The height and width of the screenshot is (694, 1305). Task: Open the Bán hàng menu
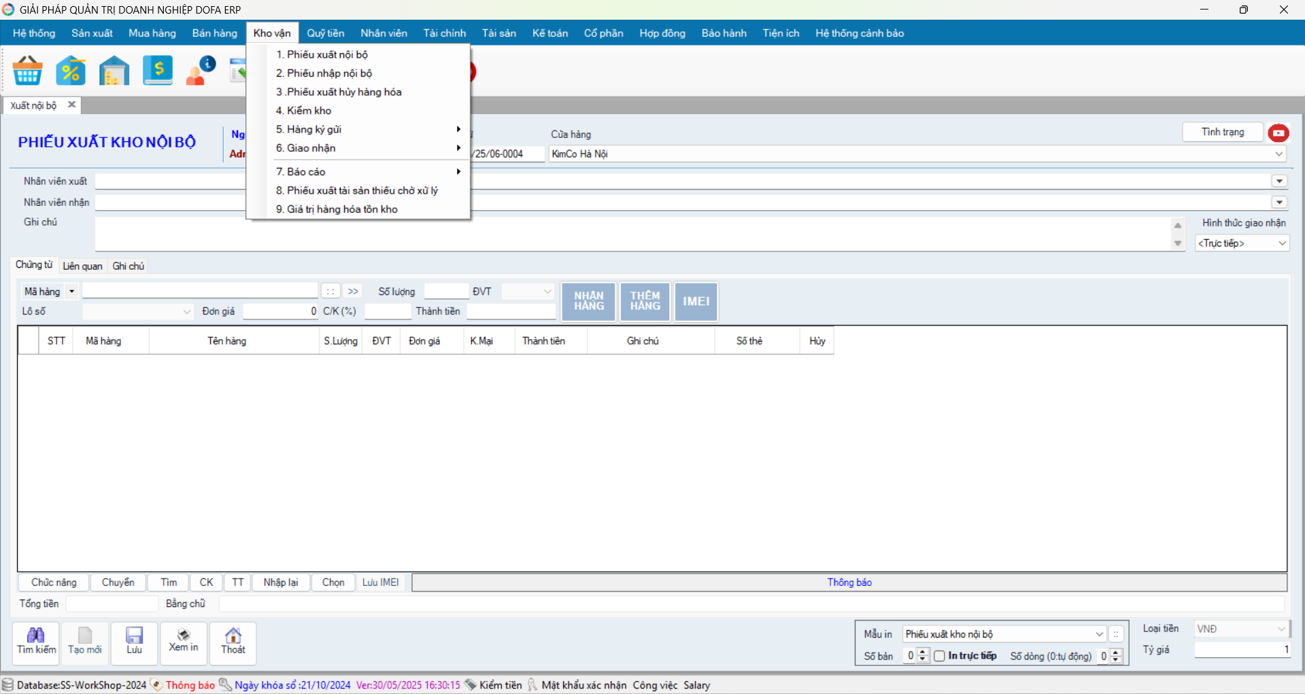coord(215,33)
